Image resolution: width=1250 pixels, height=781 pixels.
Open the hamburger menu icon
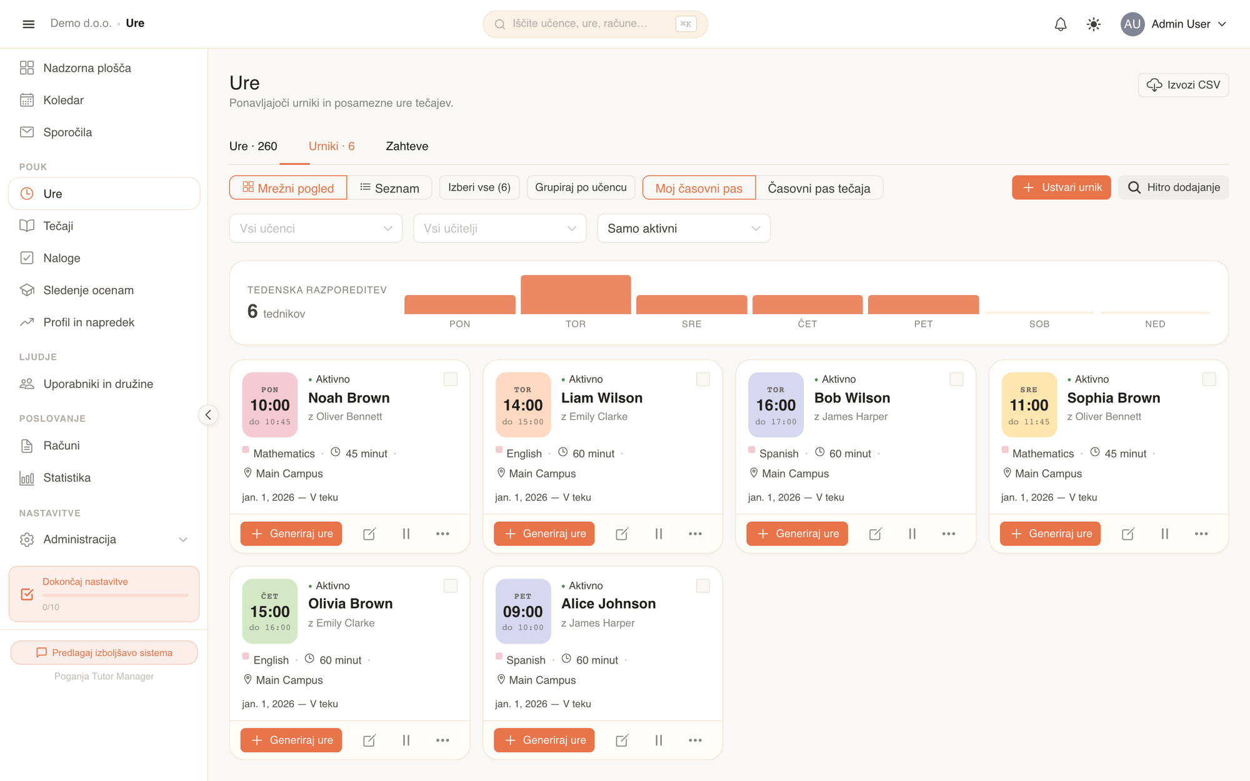(28, 24)
